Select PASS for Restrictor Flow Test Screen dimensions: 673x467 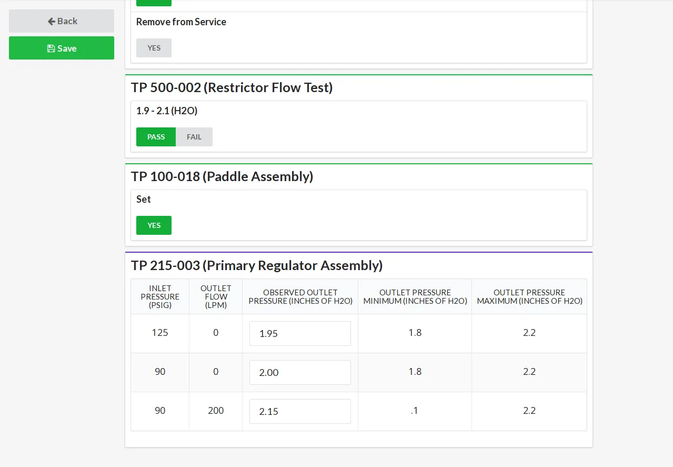point(156,137)
